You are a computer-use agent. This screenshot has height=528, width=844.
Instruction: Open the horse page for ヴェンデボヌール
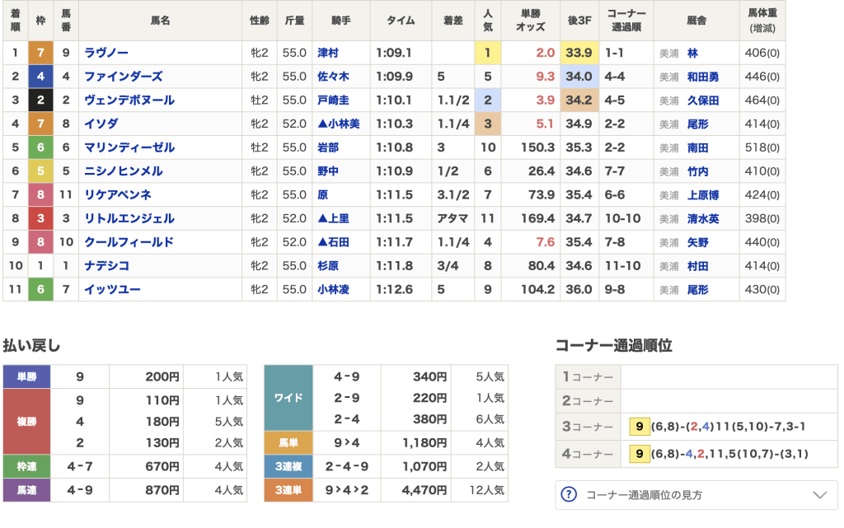(129, 100)
